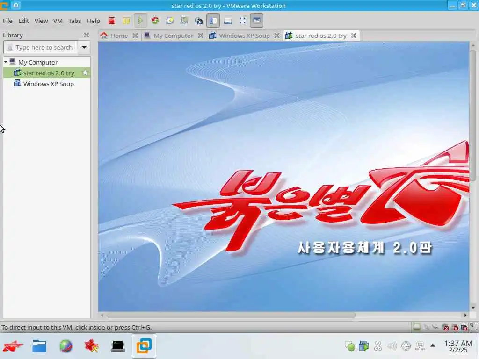
Task: Switch to the My Computer tab
Action: 173,36
